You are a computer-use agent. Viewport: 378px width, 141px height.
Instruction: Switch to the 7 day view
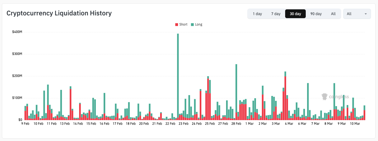pos(276,14)
